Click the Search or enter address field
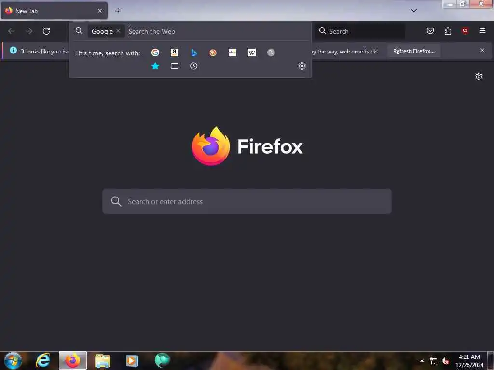This screenshot has width=494, height=370. [247, 201]
